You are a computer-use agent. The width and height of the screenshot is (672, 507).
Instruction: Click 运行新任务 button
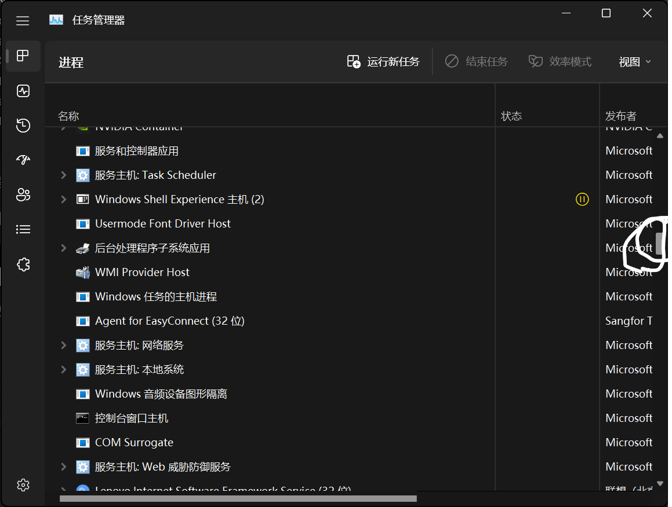click(x=383, y=61)
